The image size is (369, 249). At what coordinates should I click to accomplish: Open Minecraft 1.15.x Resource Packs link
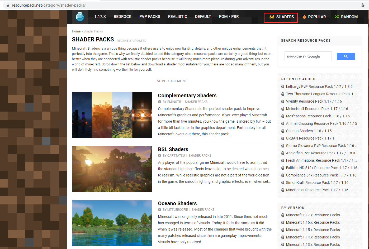(313, 230)
